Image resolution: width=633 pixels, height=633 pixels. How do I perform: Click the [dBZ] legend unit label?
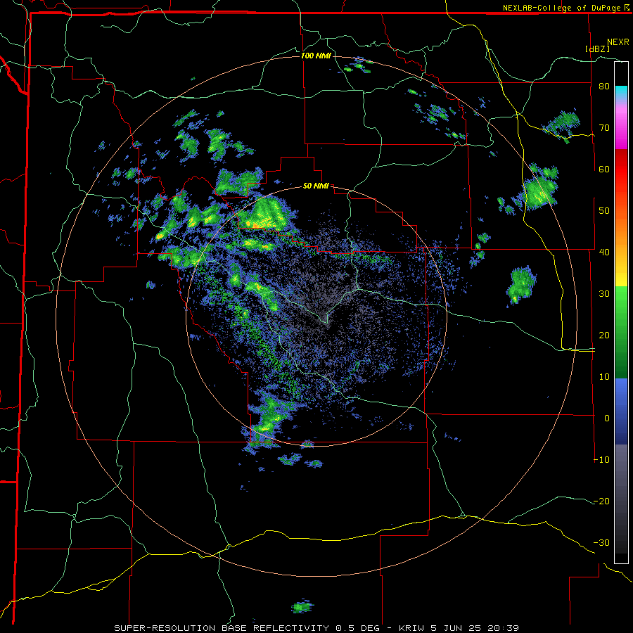coord(597,49)
